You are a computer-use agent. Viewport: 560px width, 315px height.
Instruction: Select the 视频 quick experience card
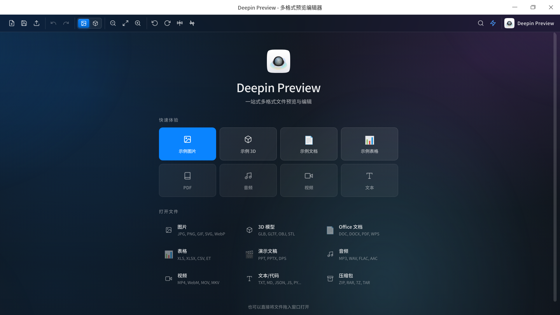click(309, 180)
